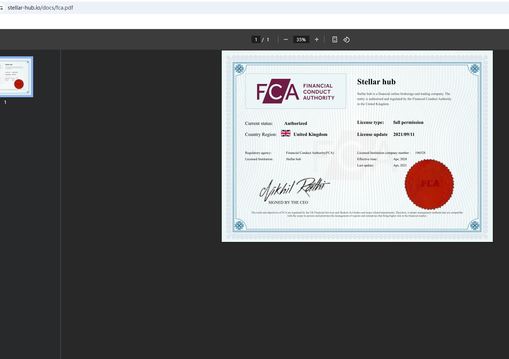Click the "Effective time:" label
Screen dimensions: 509x359
pos(367,159)
